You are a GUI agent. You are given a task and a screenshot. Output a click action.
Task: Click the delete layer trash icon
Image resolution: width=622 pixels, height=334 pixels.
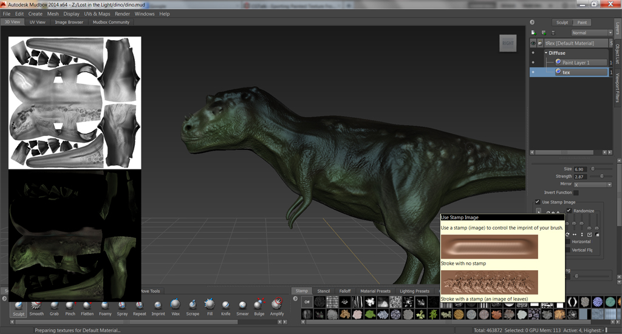(553, 33)
